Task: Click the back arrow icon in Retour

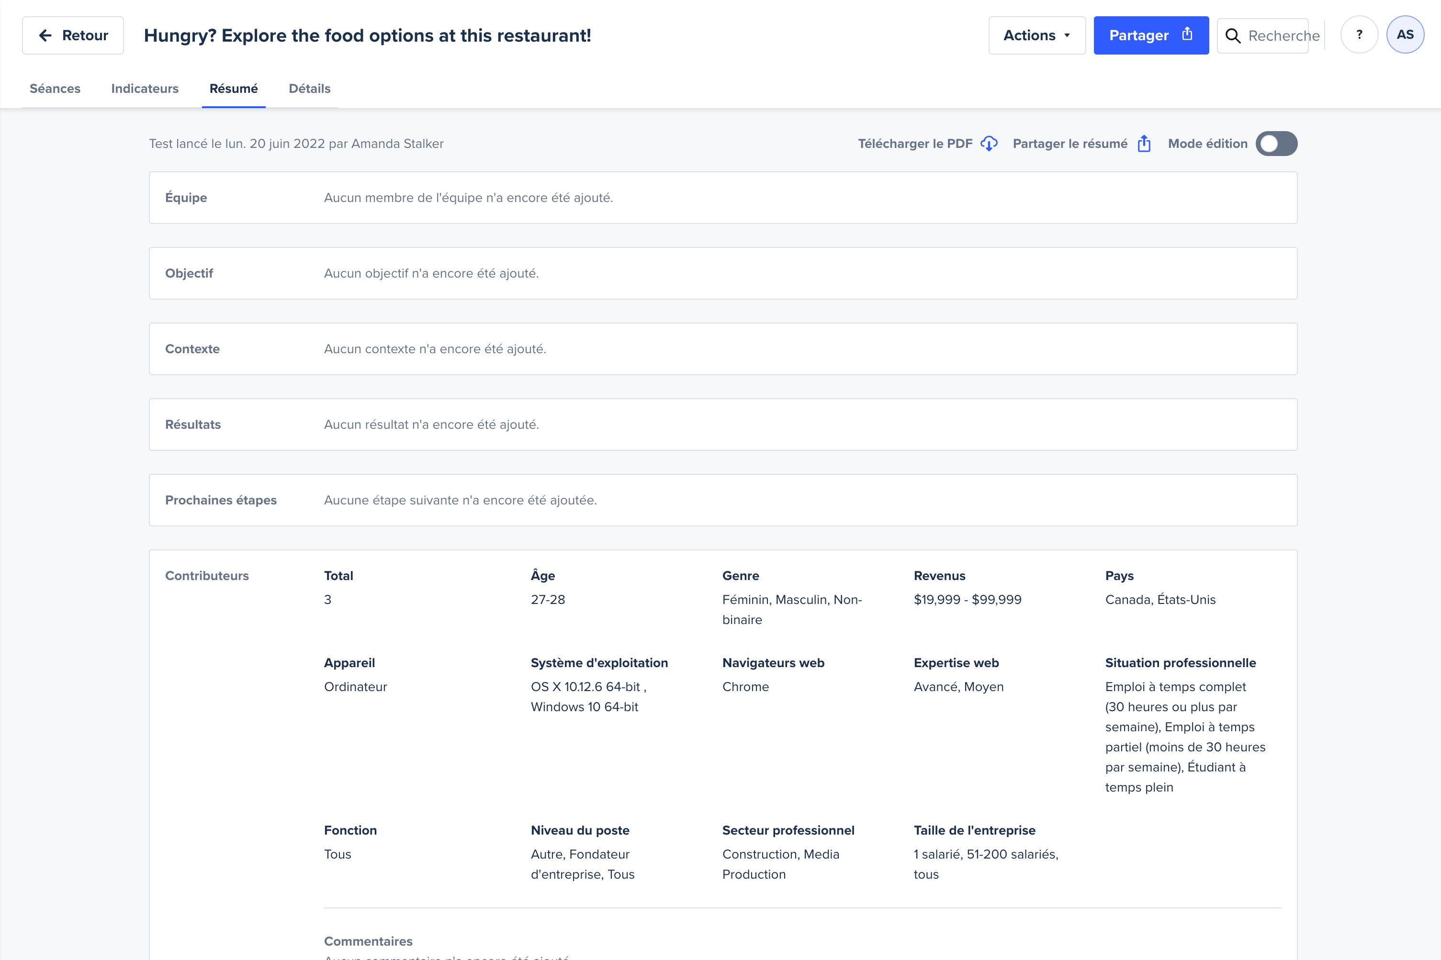Action: pyautogui.click(x=45, y=35)
